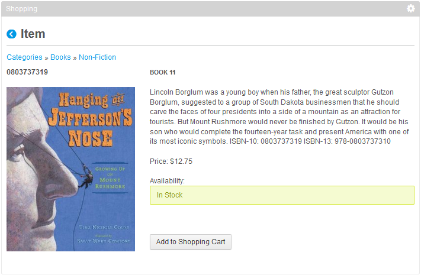Click the In Stock availability box
Image resolution: width=421 pixels, height=275 pixels.
coord(282,195)
